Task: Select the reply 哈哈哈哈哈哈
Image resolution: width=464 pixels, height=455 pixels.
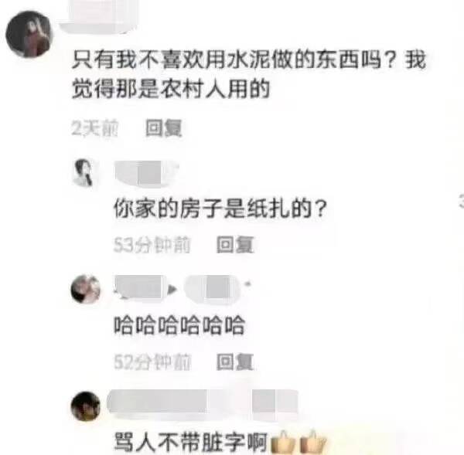Action: click(x=179, y=325)
